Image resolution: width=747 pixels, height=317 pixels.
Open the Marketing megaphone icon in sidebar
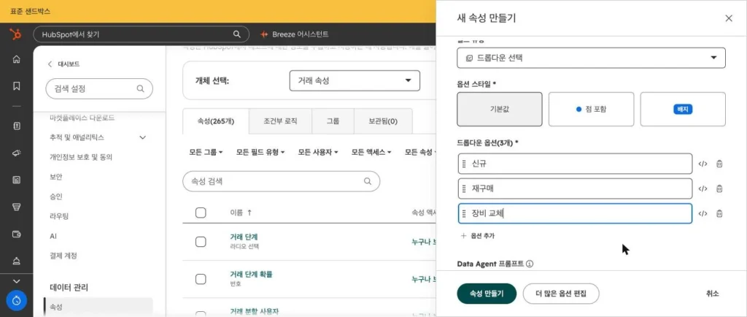click(16, 153)
